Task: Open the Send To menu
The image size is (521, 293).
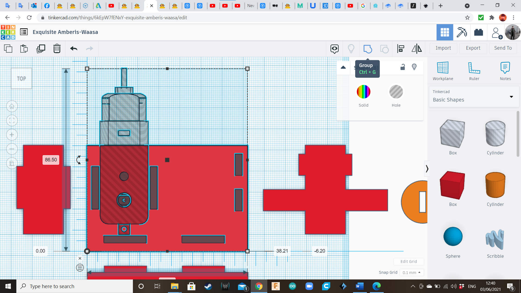Action: pyautogui.click(x=503, y=48)
